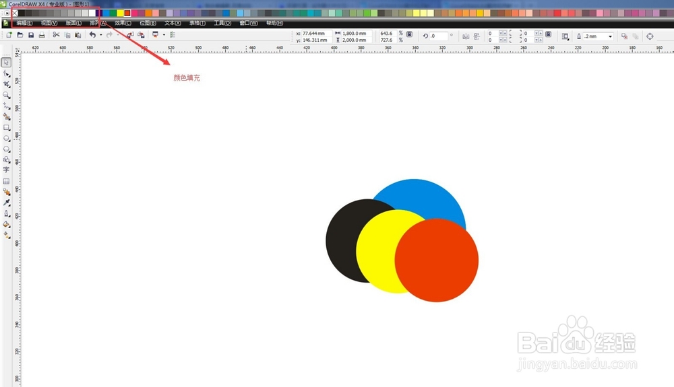Select the Fill bucket tool
The width and height of the screenshot is (674, 387).
pyautogui.click(x=6, y=224)
